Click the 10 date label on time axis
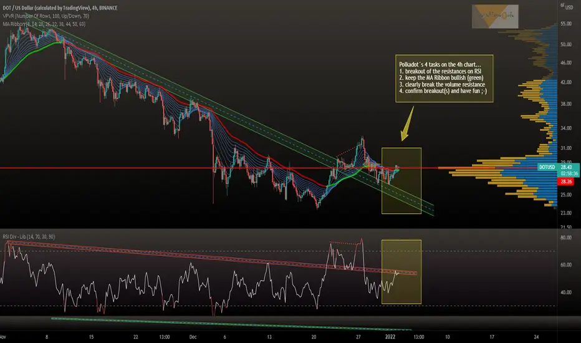 (447, 337)
